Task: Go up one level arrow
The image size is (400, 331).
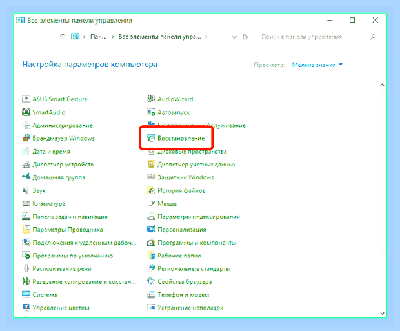Action: tap(63, 37)
